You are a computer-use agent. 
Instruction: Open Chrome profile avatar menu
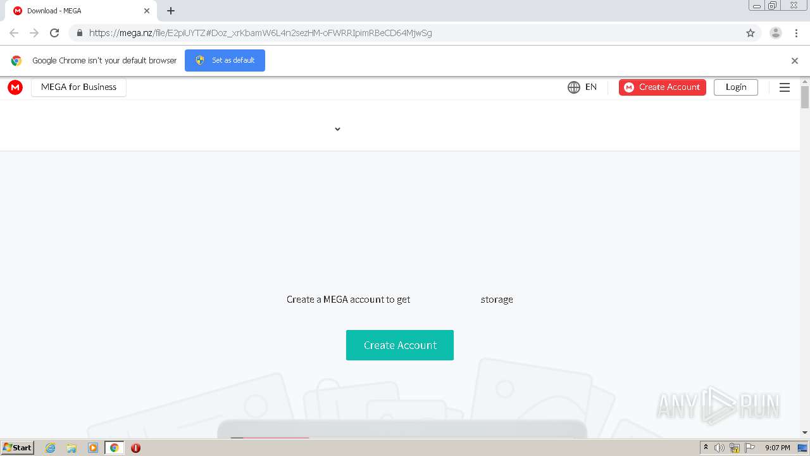[x=775, y=33]
